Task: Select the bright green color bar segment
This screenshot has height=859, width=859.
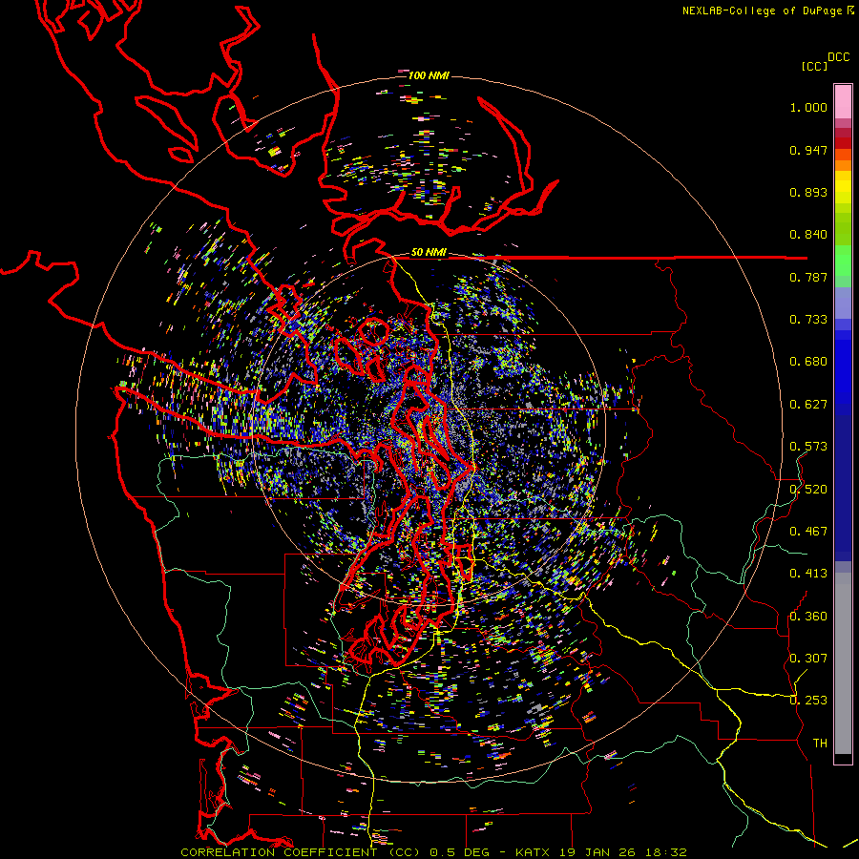Action: click(843, 261)
